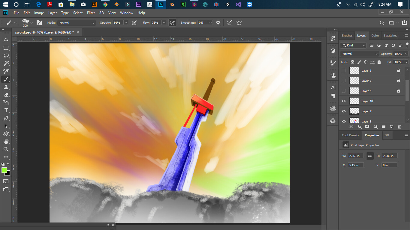Viewport: 410px width, 230px height.
Task: Open Smoothing value dropdown
Action: (x=210, y=23)
